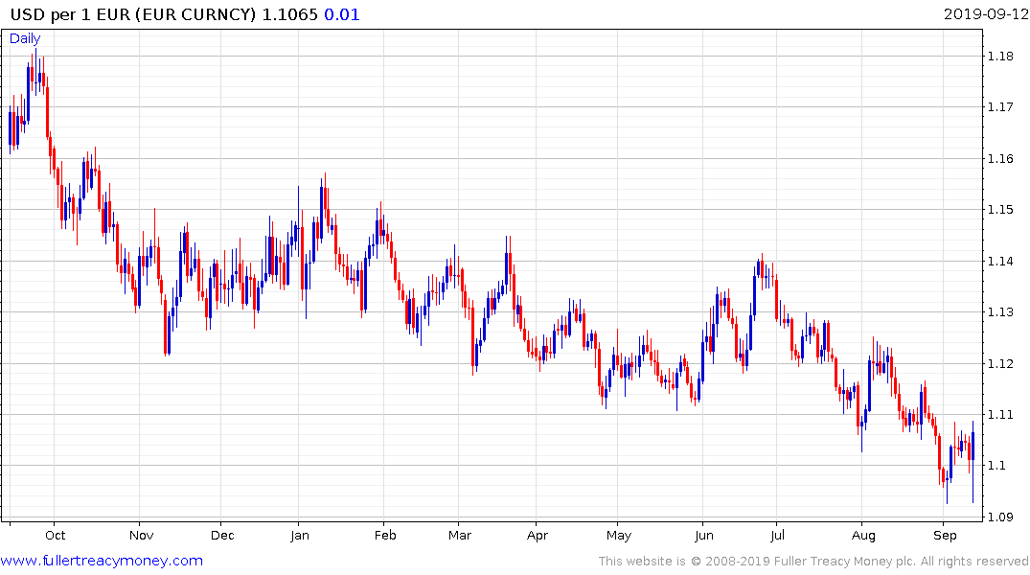Click the 1.09 price axis label
The height and width of the screenshot is (575, 1030).
point(1000,517)
